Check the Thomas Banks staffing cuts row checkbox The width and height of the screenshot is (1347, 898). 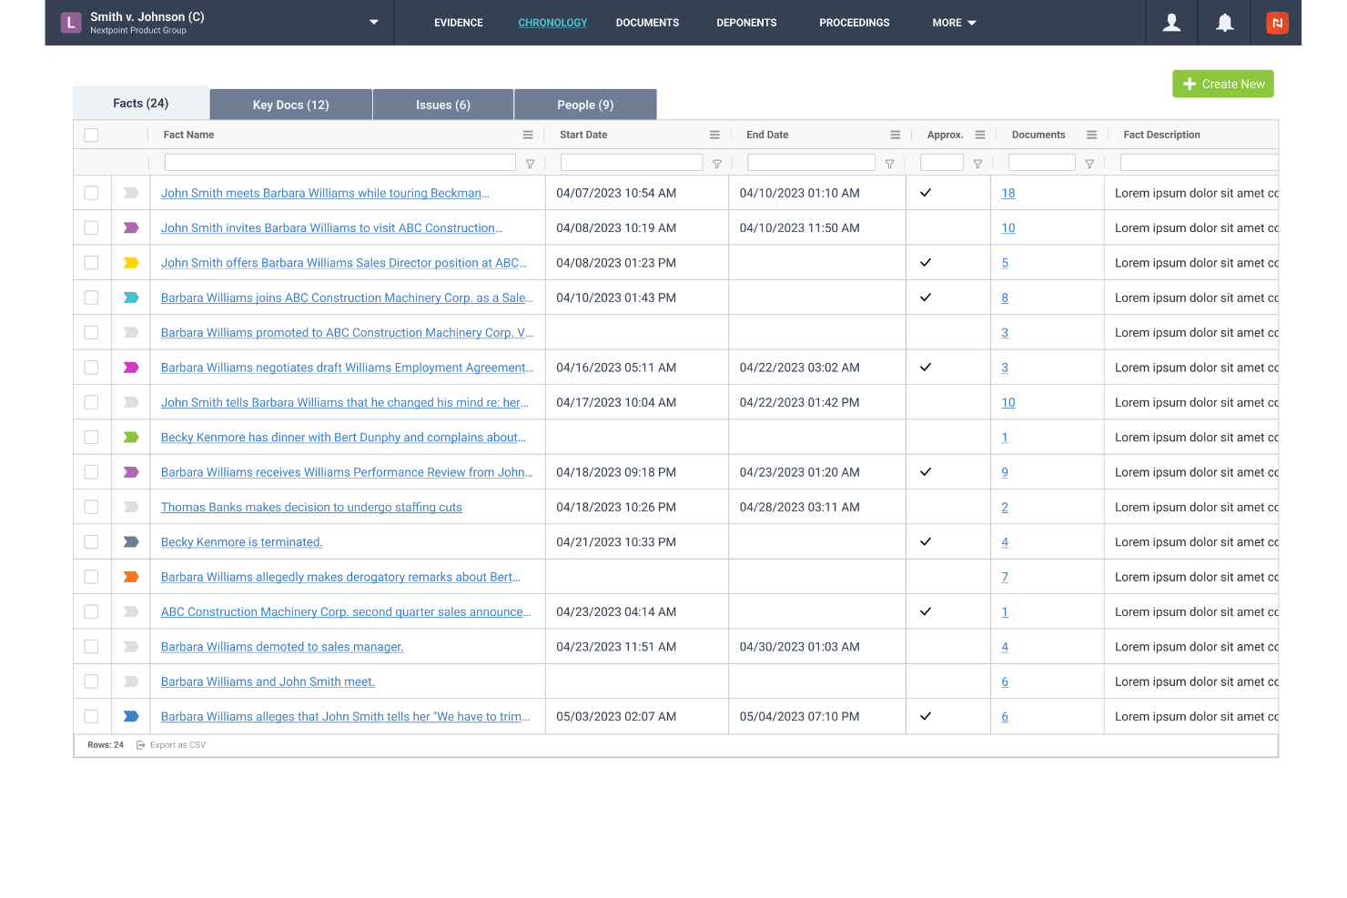coord(91,507)
